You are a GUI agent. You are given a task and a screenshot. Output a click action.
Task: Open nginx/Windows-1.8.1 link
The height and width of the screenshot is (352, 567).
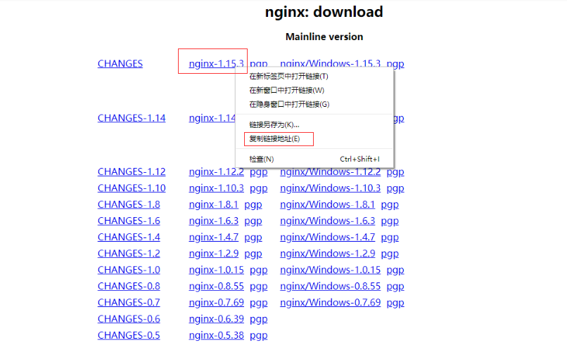(x=327, y=204)
